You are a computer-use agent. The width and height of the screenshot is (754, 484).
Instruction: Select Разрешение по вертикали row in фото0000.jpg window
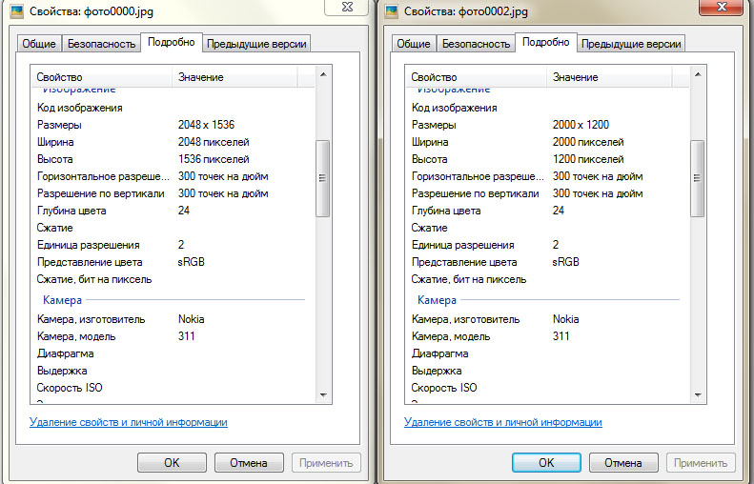[x=173, y=193]
